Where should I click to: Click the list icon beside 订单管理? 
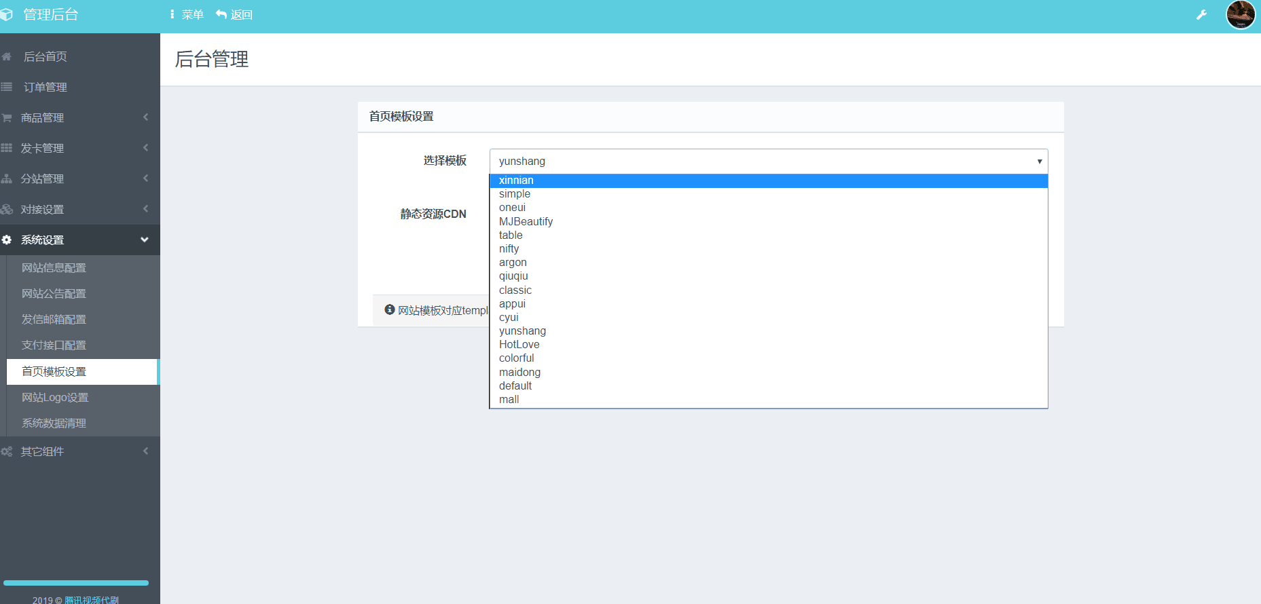(x=7, y=87)
